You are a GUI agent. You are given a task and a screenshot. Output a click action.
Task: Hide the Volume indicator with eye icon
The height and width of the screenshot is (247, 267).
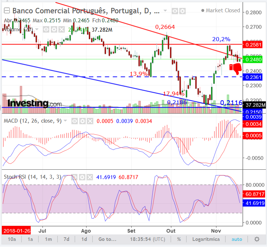(46, 29)
